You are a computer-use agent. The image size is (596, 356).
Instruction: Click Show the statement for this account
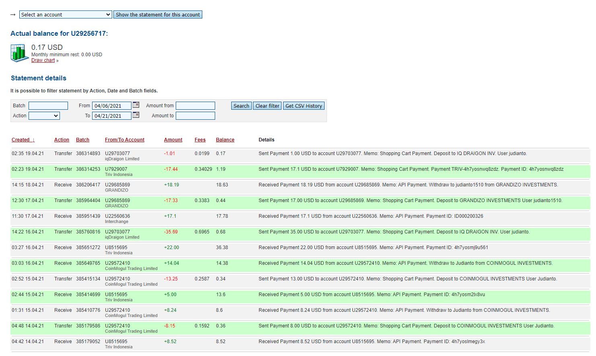point(158,15)
